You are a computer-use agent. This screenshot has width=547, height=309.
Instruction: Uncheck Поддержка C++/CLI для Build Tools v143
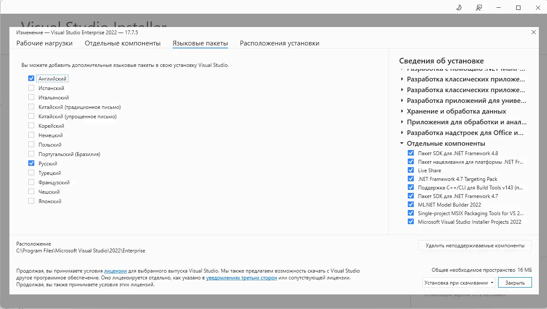(x=411, y=187)
